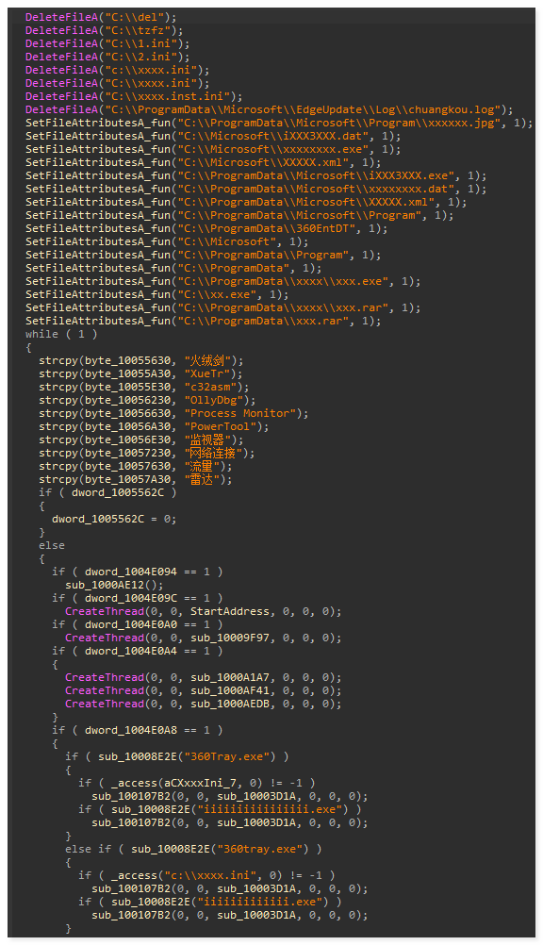Click the "网络连接" string
Image resolution: width=543 pixels, height=945 pixels.
click(x=213, y=454)
